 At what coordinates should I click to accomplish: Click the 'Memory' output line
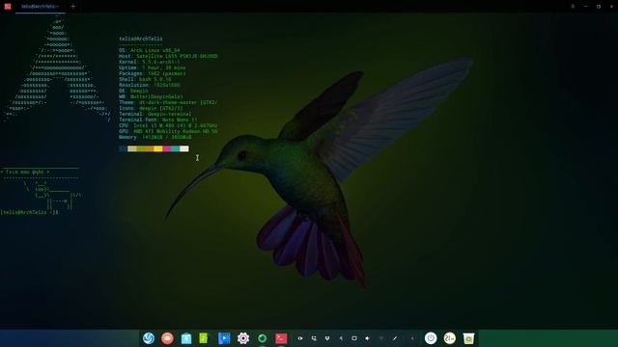tap(155, 137)
